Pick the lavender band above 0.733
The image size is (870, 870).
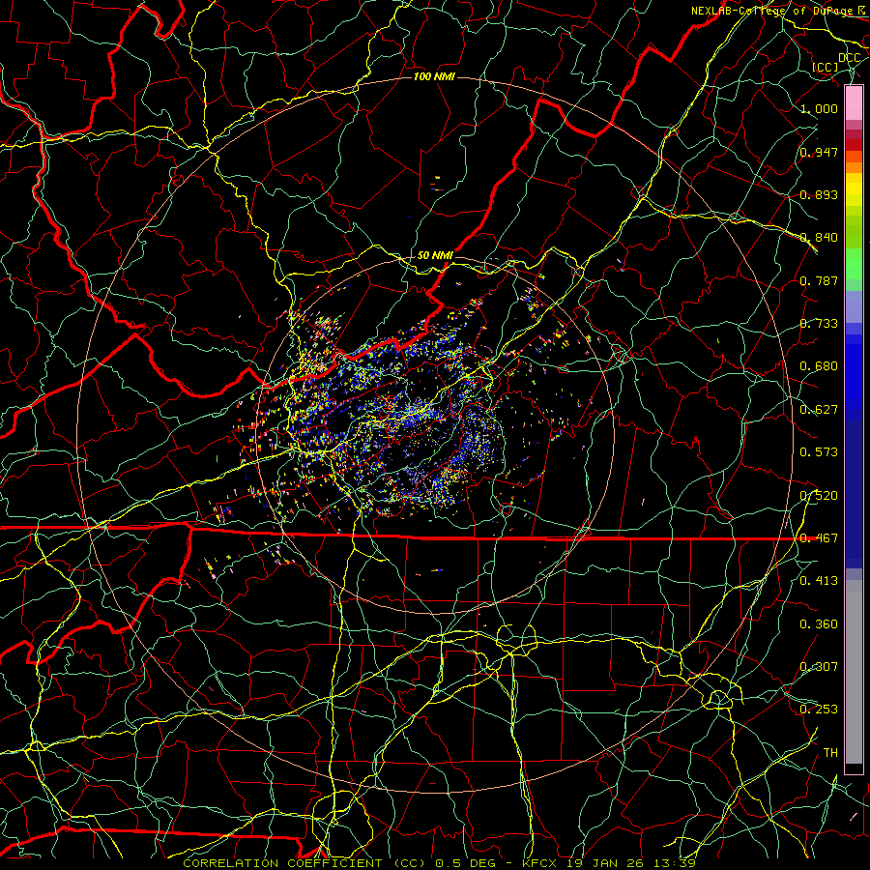[x=854, y=306]
